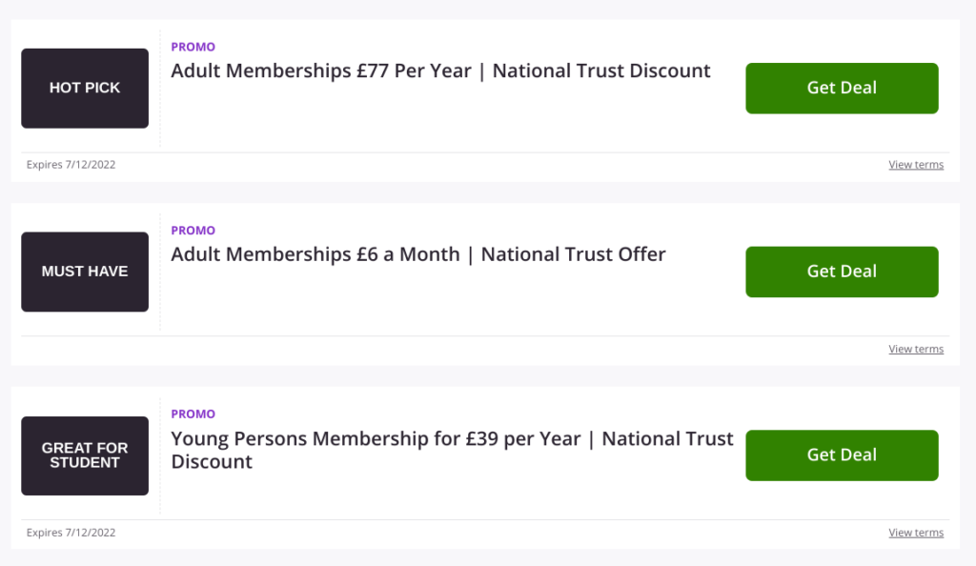Click the MUST HAVE badge
This screenshot has height=566, width=976.
pyautogui.click(x=85, y=272)
